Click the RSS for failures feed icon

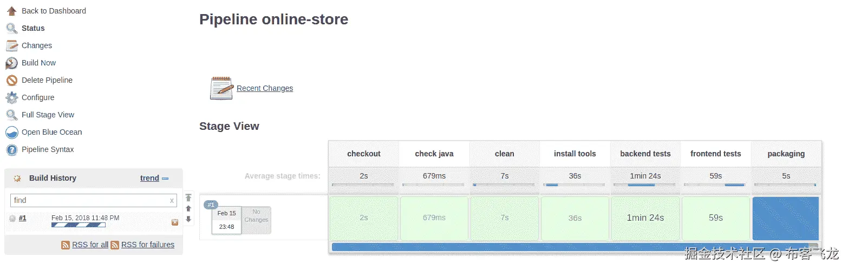115,245
